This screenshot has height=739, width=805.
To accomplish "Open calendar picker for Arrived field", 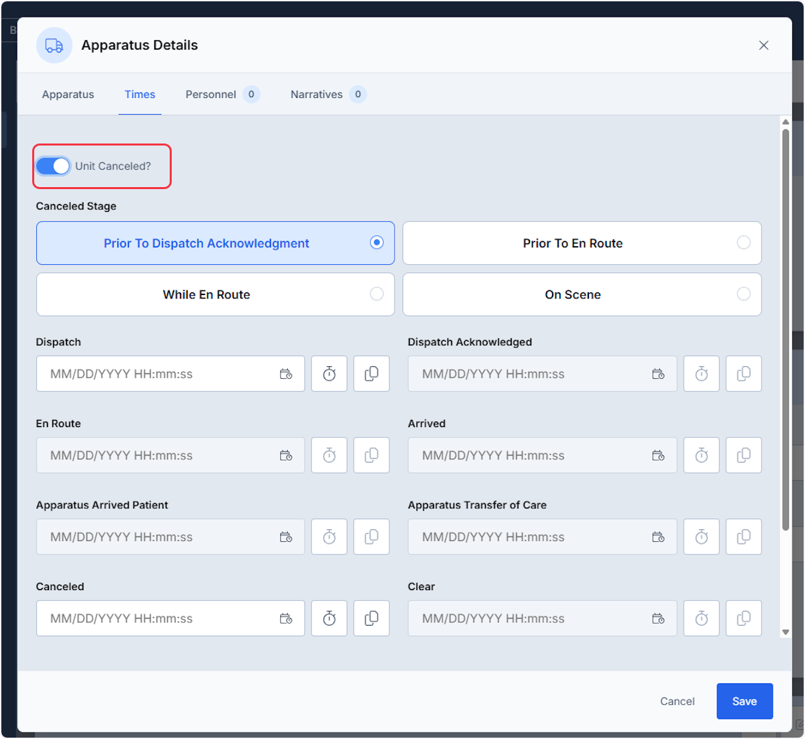I will (x=658, y=455).
